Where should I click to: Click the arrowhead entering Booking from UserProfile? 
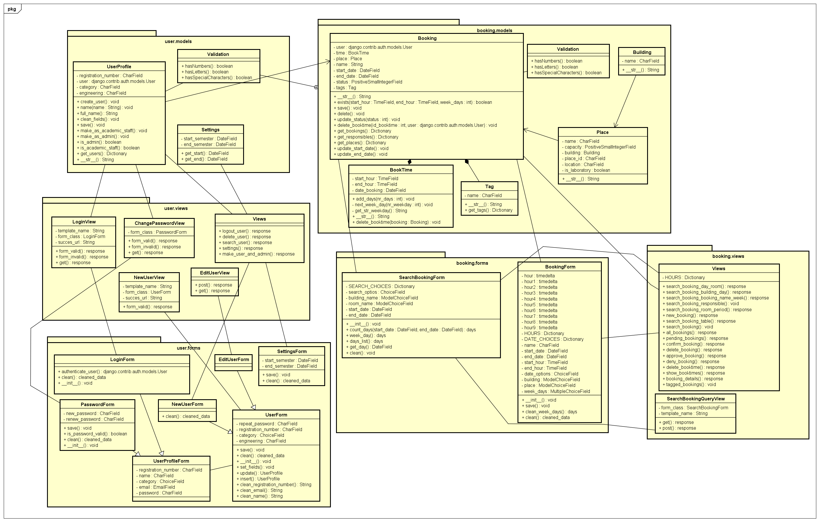coord(328,62)
